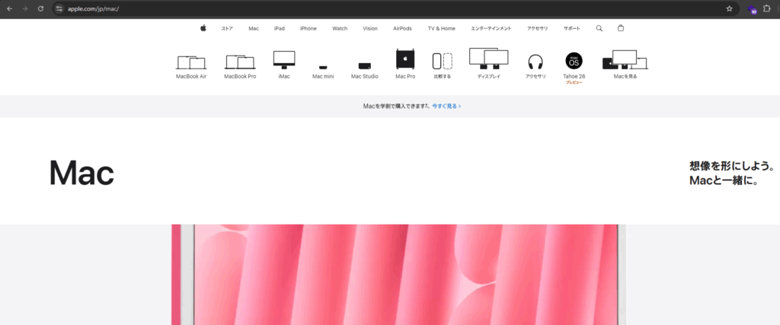Open the ストア menu item
The width and height of the screenshot is (780, 325).
pos(227,28)
